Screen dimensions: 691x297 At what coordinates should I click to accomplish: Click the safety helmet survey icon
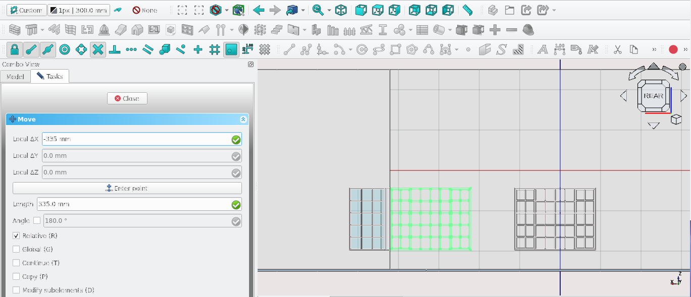point(528,30)
